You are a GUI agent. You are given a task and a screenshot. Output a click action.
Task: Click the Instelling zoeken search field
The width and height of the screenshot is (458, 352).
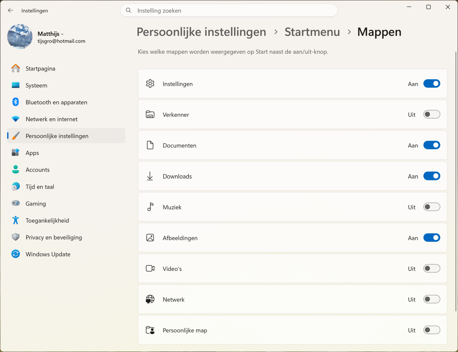tap(229, 11)
